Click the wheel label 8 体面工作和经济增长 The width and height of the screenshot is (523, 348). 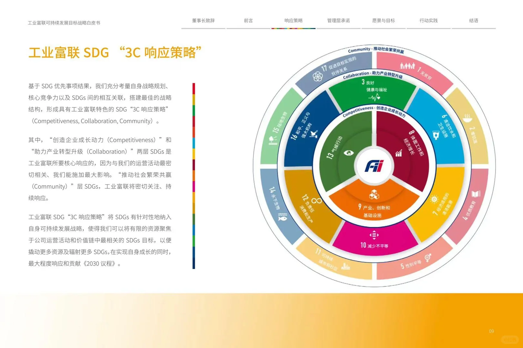416,142
